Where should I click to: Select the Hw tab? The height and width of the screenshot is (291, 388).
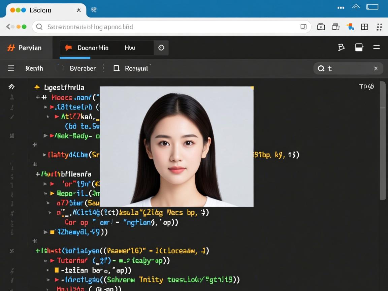coord(130,48)
